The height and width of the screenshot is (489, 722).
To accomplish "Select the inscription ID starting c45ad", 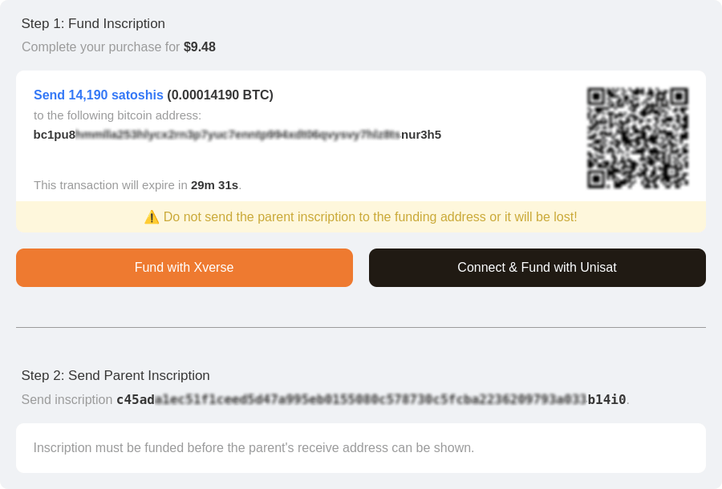I will [371, 399].
